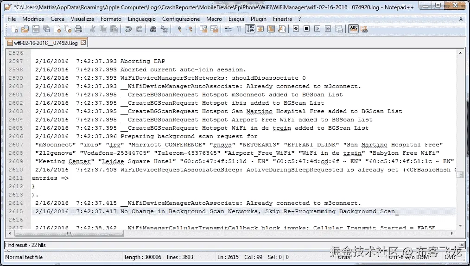Open the Cerca menu
This screenshot has height=266, width=470.
(57, 19)
